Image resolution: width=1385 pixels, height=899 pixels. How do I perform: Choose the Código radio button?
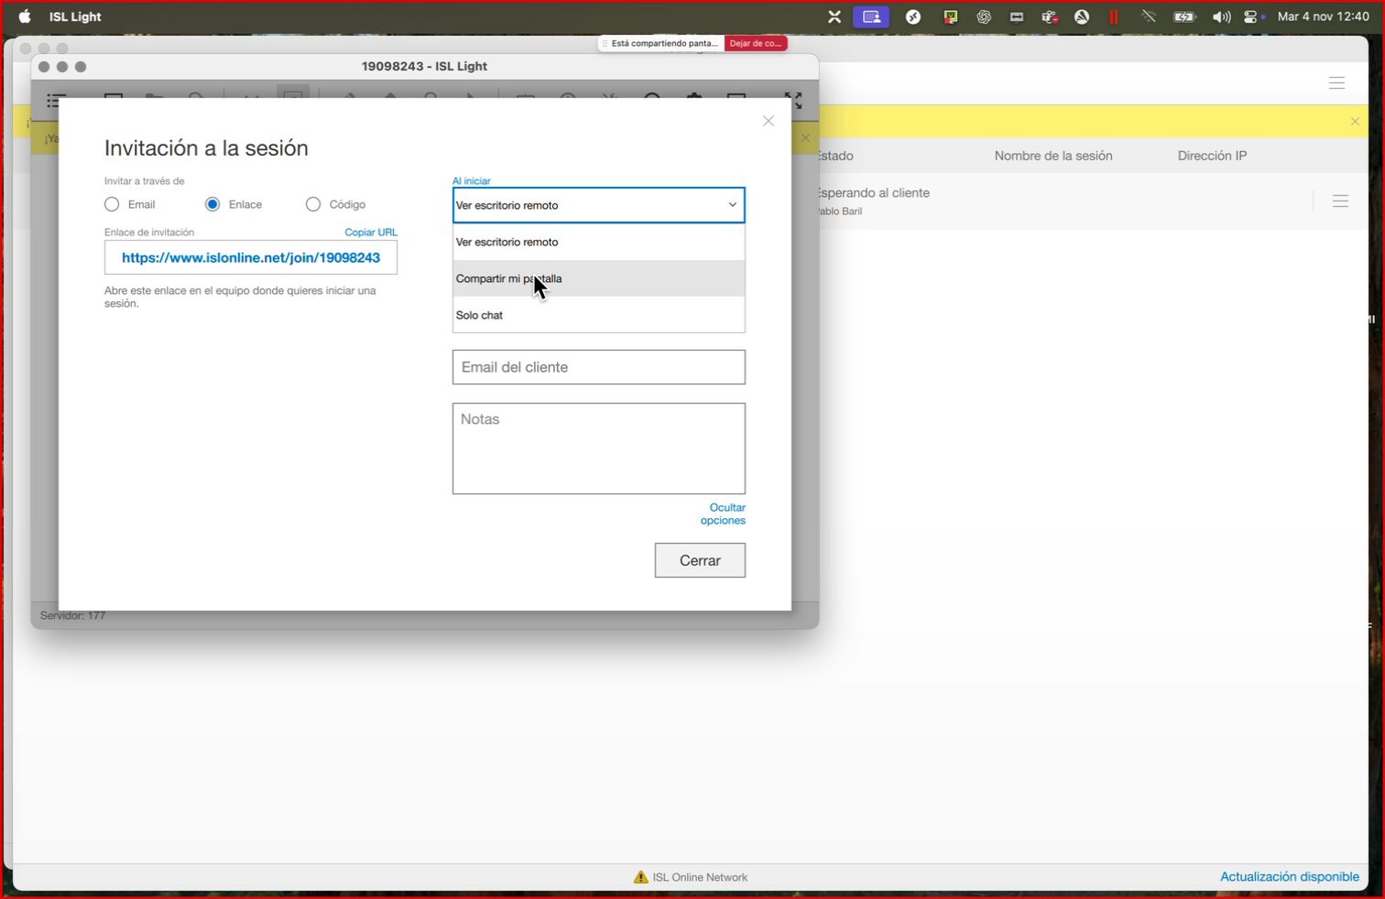[313, 204]
